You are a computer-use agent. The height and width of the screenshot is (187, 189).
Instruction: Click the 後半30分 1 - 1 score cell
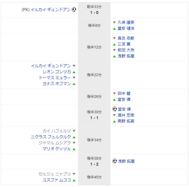(x=94, y=115)
